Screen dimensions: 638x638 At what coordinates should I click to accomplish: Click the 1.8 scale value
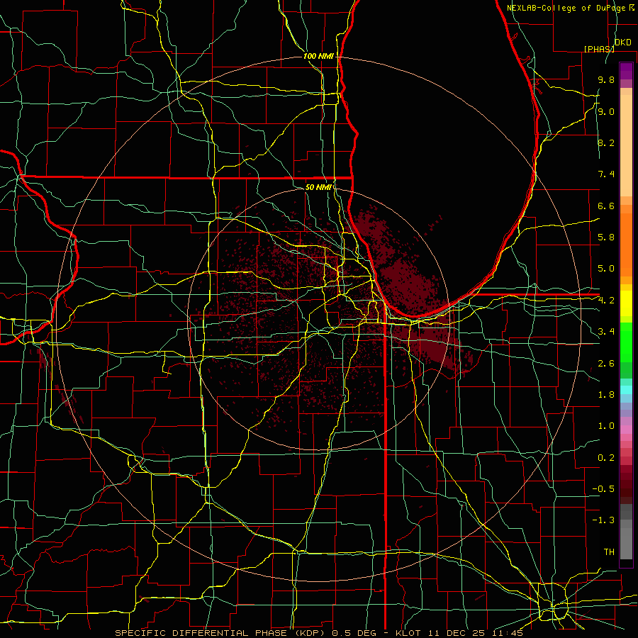click(606, 395)
